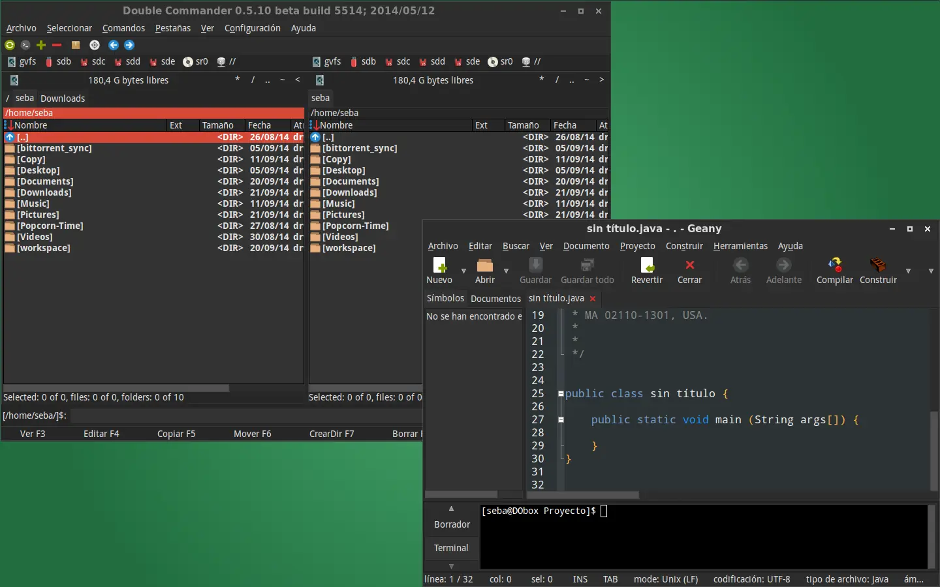Click the Guardar todo icon in Geany toolbar
Screen dimensions: 940x587
coord(587,265)
